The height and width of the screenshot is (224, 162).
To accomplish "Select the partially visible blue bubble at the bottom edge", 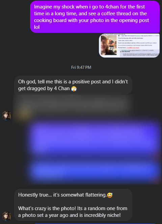I will [x=94, y=224].
